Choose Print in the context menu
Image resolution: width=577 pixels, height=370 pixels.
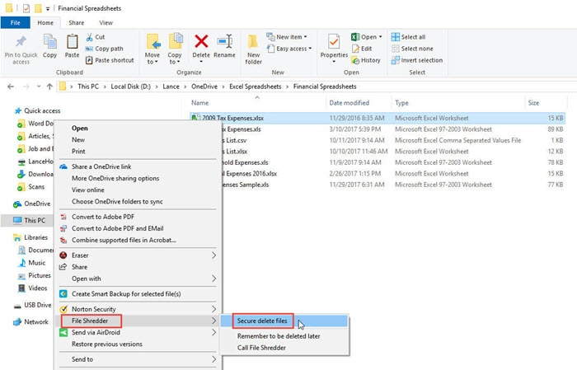pos(78,151)
